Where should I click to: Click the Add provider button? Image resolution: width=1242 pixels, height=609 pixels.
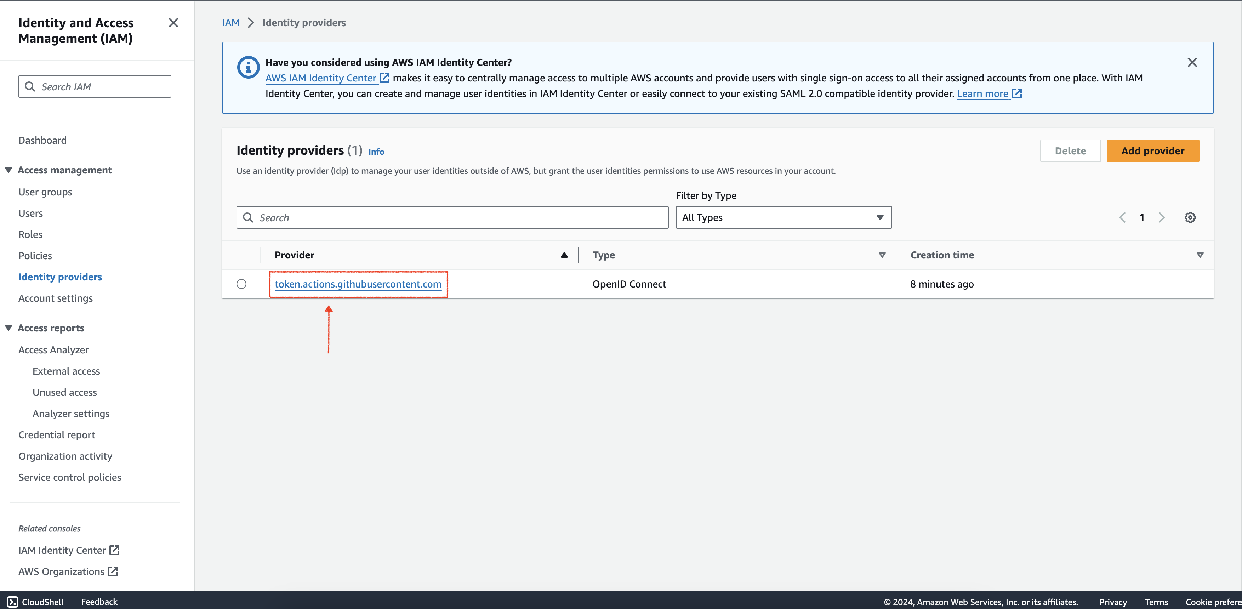[x=1152, y=151]
